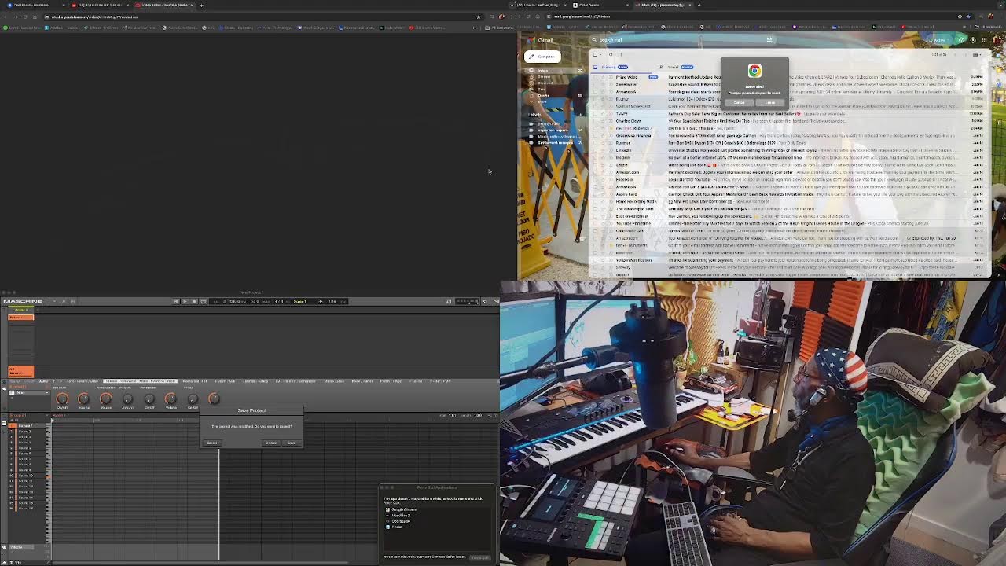Restart playback from beginning in Maschine

pos(176,301)
